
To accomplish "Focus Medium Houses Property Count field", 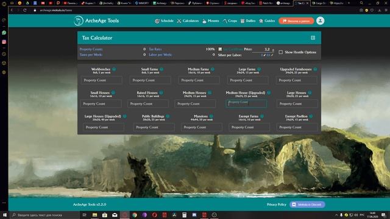I will [x=195, y=103].
